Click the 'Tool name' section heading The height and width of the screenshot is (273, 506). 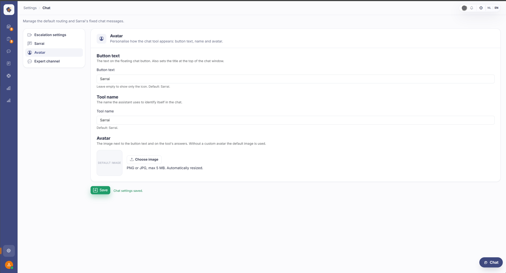108,97
